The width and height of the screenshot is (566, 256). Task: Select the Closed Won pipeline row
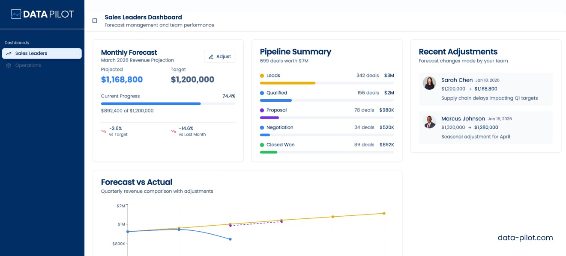coord(326,145)
